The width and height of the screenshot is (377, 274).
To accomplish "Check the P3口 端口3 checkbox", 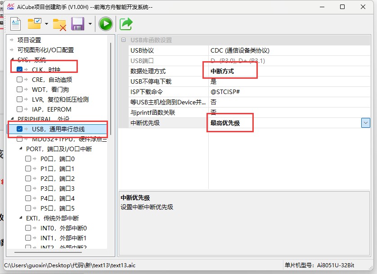I will point(28,188).
